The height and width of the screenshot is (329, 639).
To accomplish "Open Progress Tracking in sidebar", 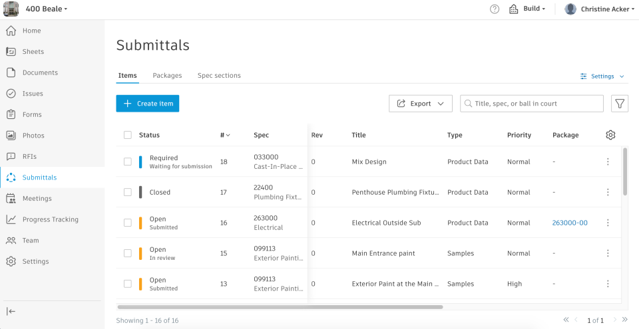I will pyautogui.click(x=50, y=219).
